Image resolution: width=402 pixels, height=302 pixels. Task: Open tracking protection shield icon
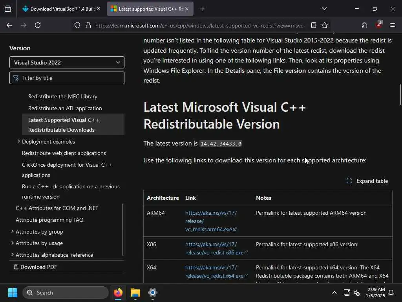77,26
